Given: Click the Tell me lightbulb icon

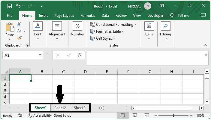Looking at the screenshot, I should coord(172,16).
